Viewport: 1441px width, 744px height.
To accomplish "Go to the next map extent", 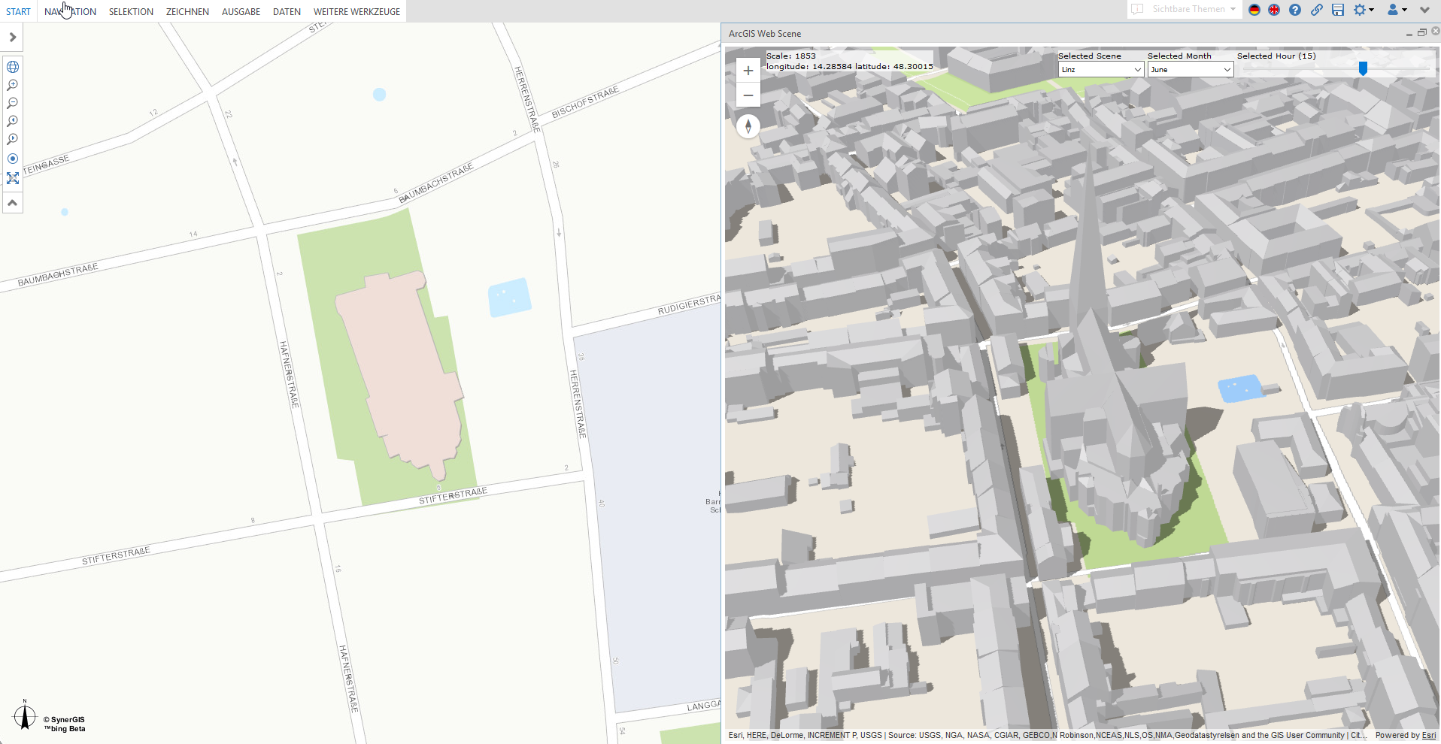I will point(13,139).
